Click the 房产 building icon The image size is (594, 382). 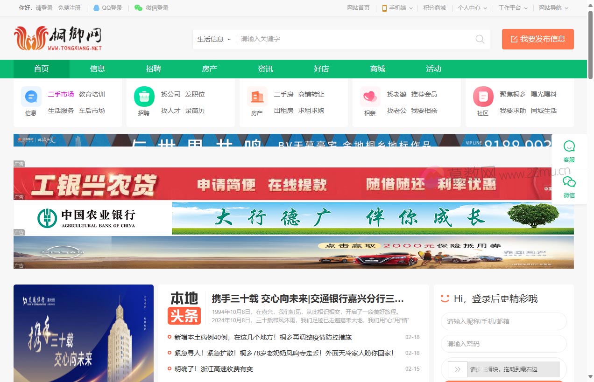(x=257, y=96)
